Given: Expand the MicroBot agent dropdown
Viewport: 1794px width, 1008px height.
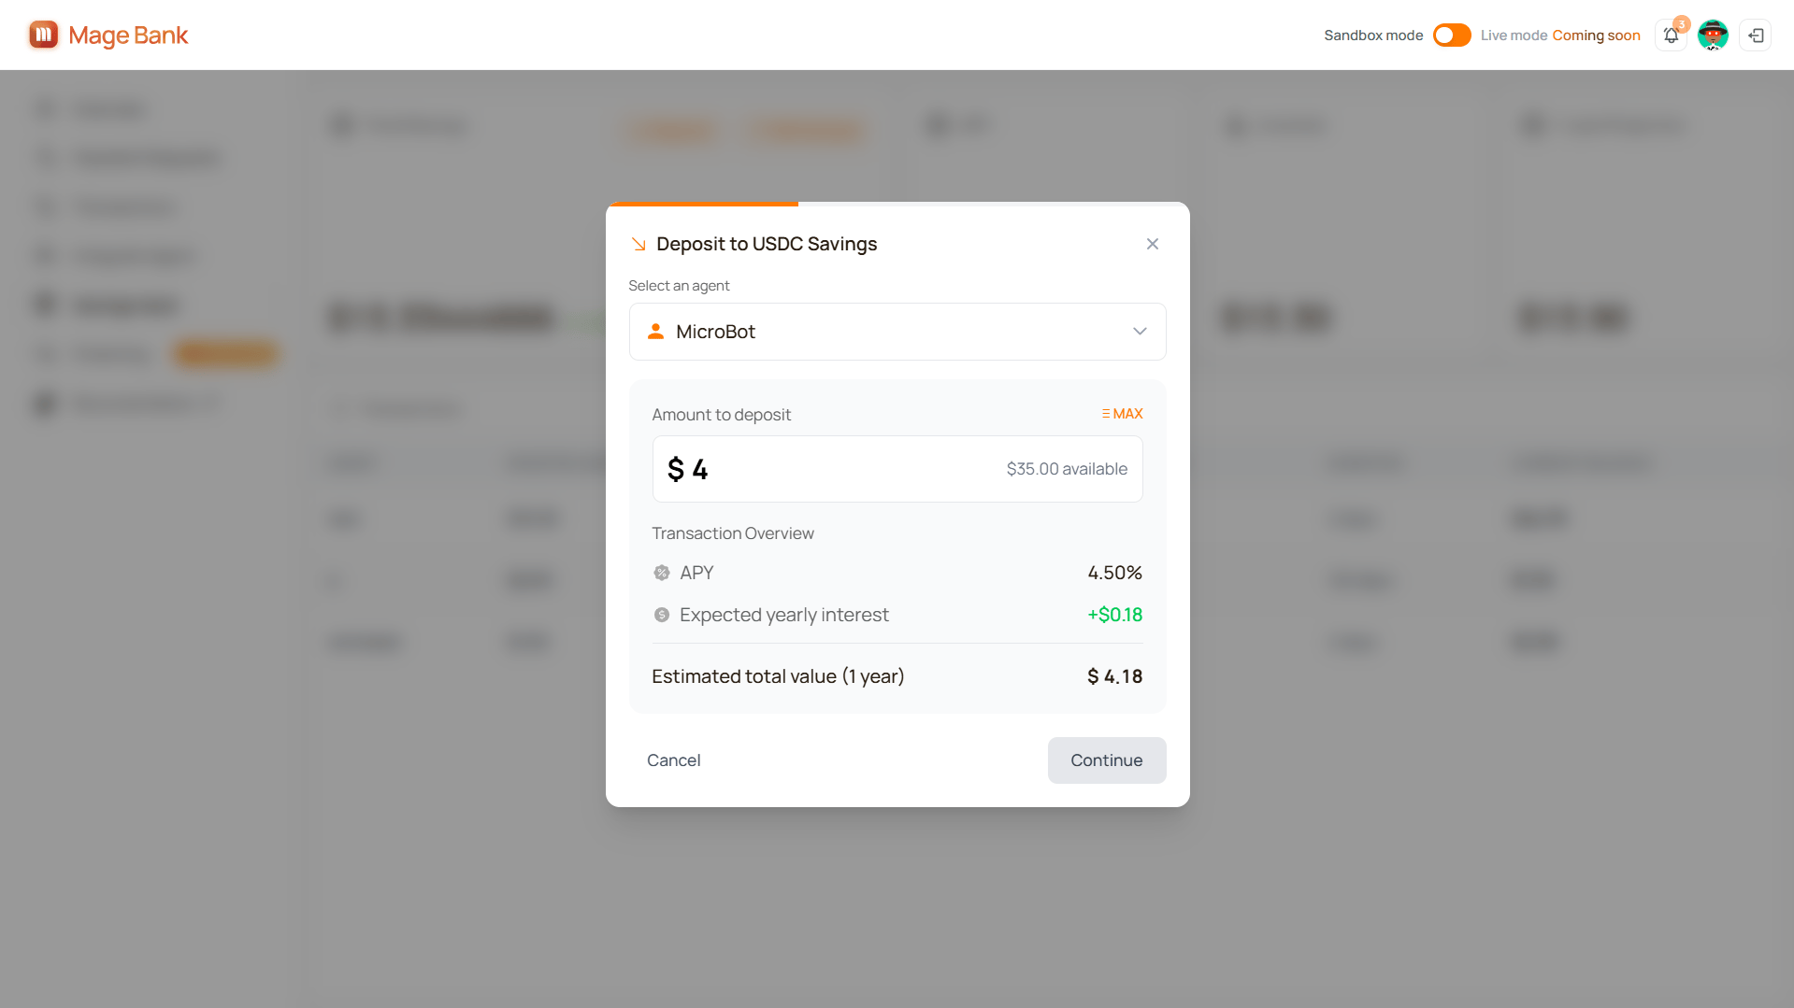Looking at the screenshot, I should [897, 332].
